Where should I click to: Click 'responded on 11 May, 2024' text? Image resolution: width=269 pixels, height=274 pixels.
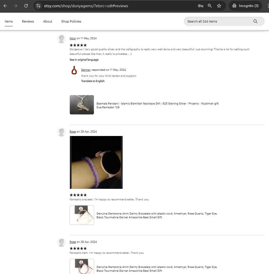[x=109, y=70]
